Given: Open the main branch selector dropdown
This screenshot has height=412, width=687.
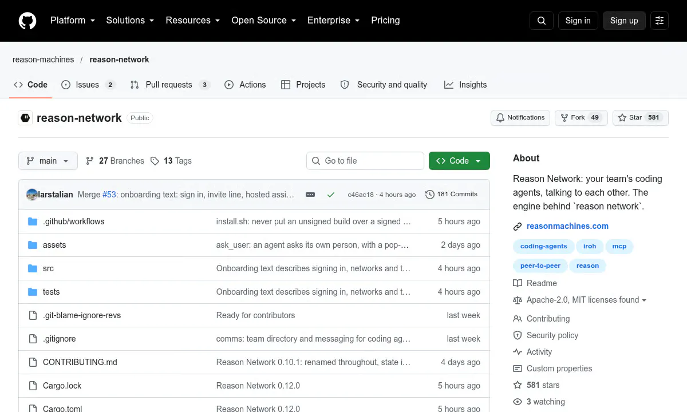Looking at the screenshot, I should (x=48, y=161).
